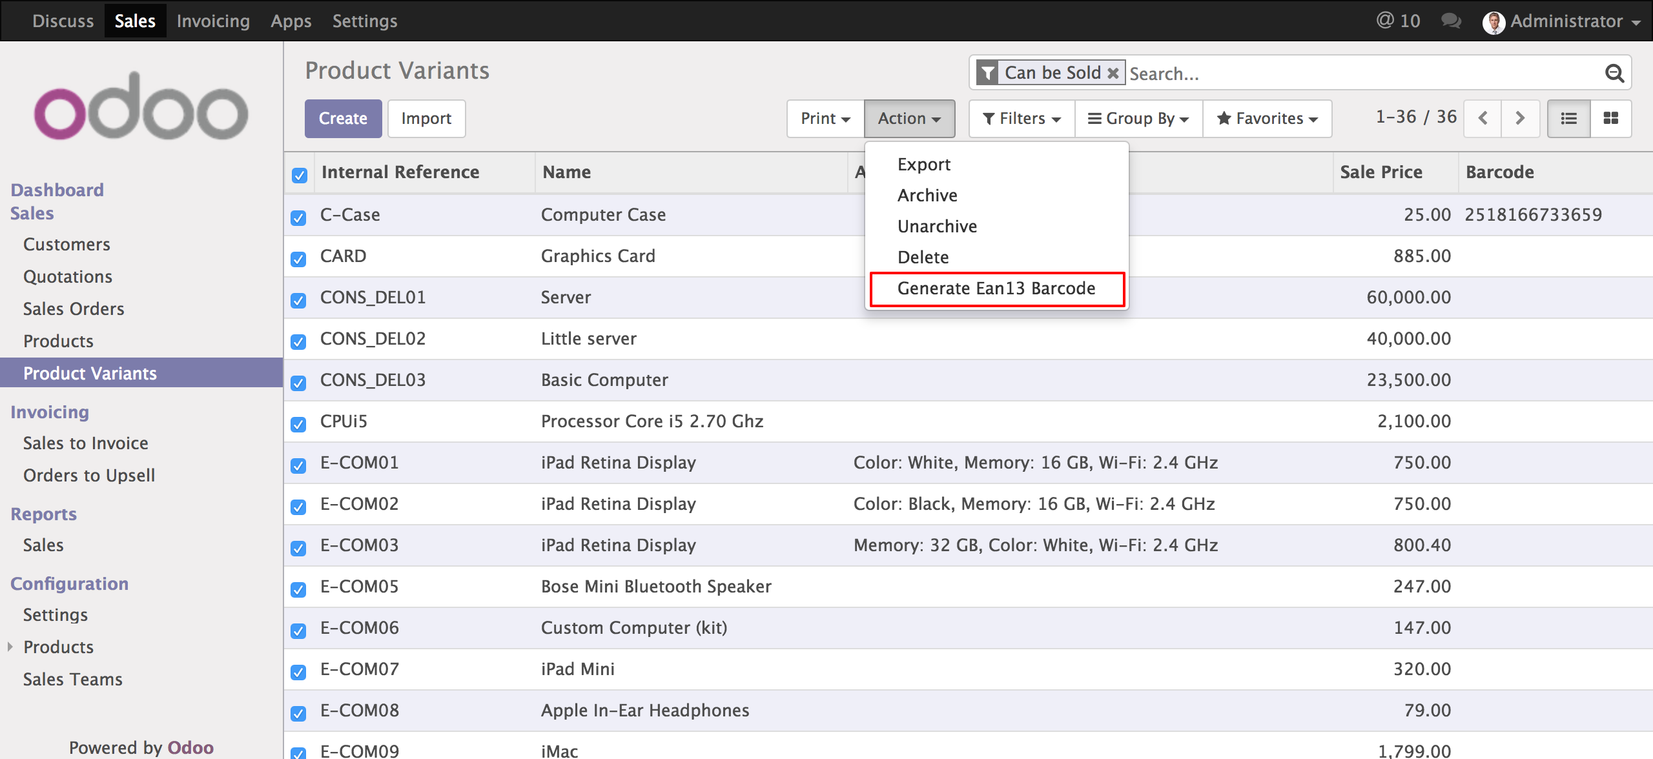Screen dimensions: 1653x759
Task: Toggle the select-all header checkbox
Action: (x=300, y=175)
